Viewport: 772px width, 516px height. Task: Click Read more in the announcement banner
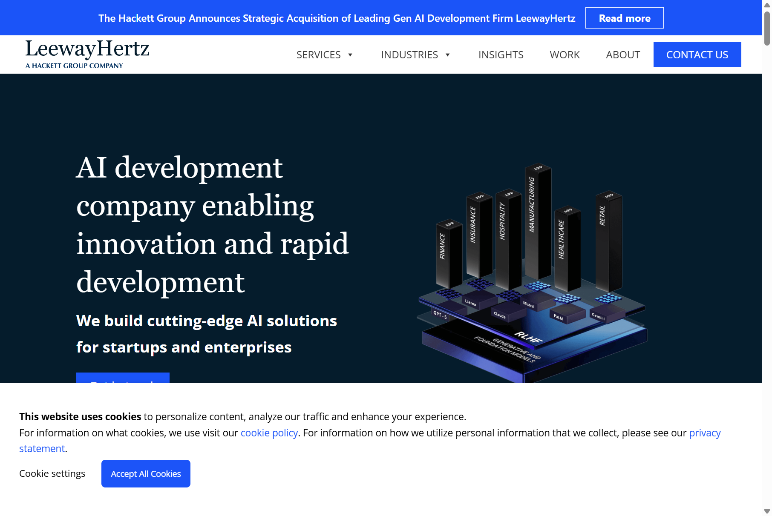[x=624, y=18]
